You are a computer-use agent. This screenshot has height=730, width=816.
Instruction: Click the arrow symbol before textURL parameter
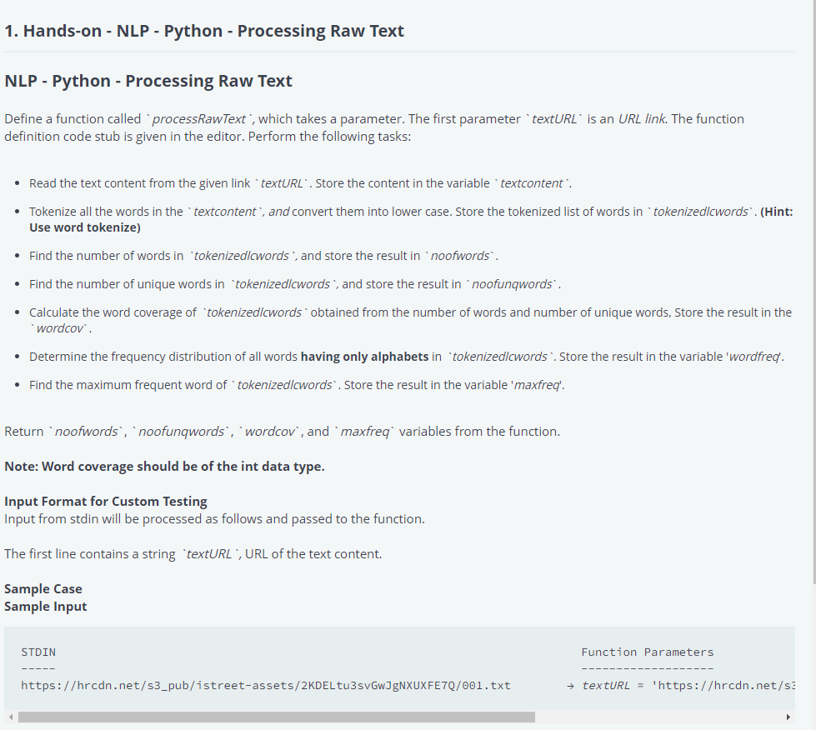570,685
